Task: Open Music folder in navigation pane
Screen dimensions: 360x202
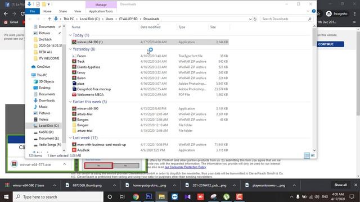Action: click(x=43, y=107)
